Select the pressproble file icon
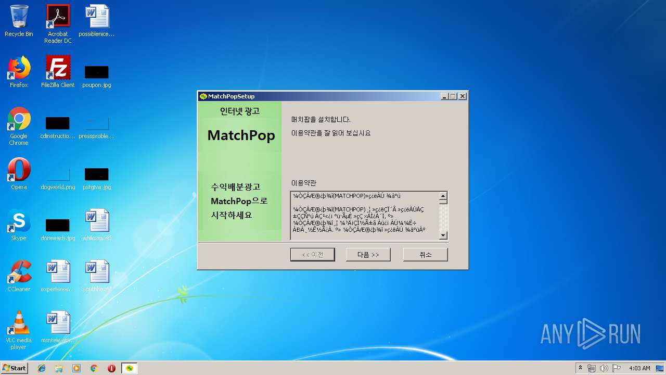The image size is (666, 375). 97,127
